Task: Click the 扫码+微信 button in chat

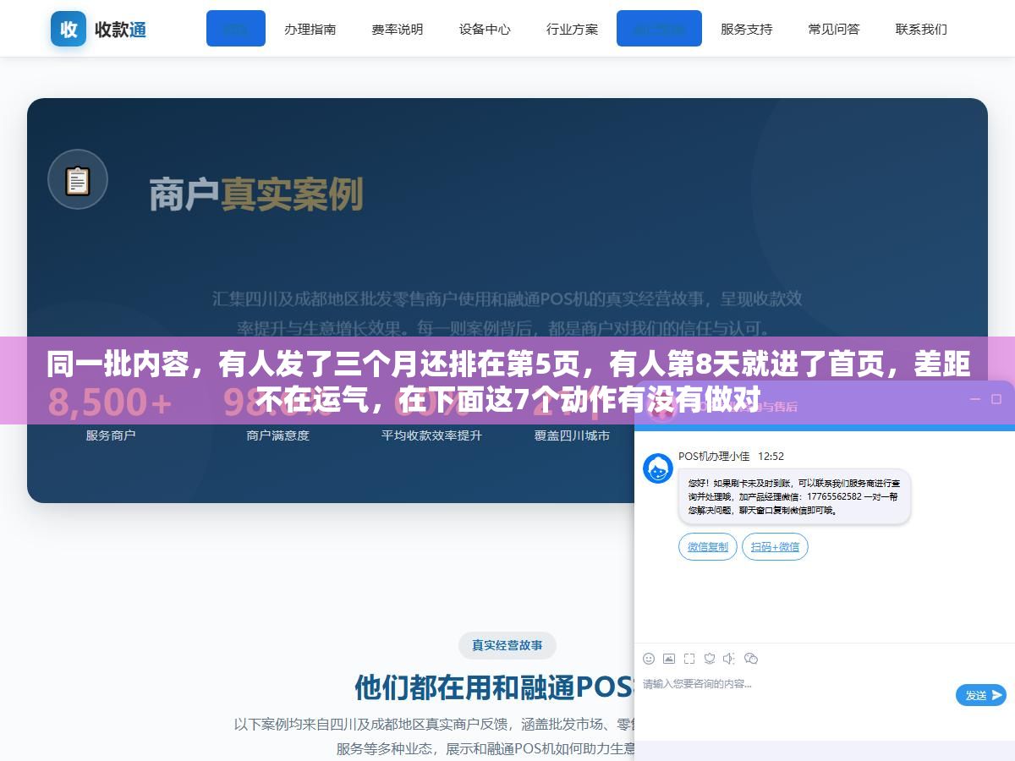Action: [x=775, y=546]
